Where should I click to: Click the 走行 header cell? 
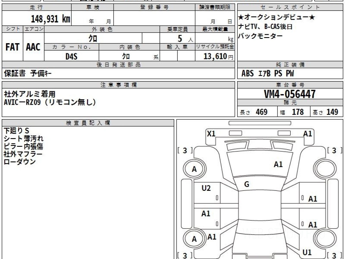(36, 7)
